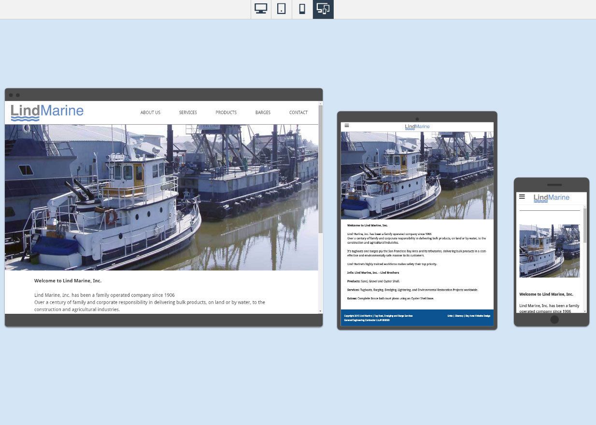Image resolution: width=596 pixels, height=425 pixels.
Task: Open hamburger menu in tablet preview
Action: click(x=347, y=126)
